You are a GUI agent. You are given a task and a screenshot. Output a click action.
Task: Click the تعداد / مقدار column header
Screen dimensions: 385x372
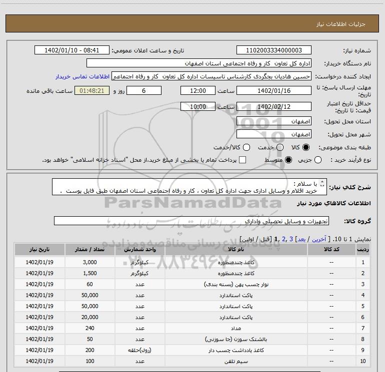[89, 249]
